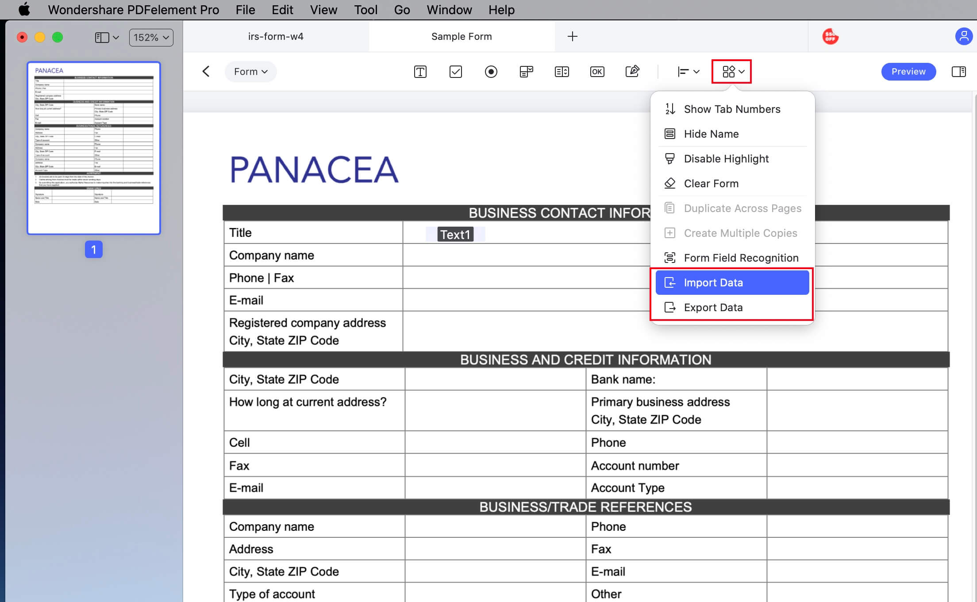
Task: Click the 'Primary business address' label
Action: pos(660,402)
